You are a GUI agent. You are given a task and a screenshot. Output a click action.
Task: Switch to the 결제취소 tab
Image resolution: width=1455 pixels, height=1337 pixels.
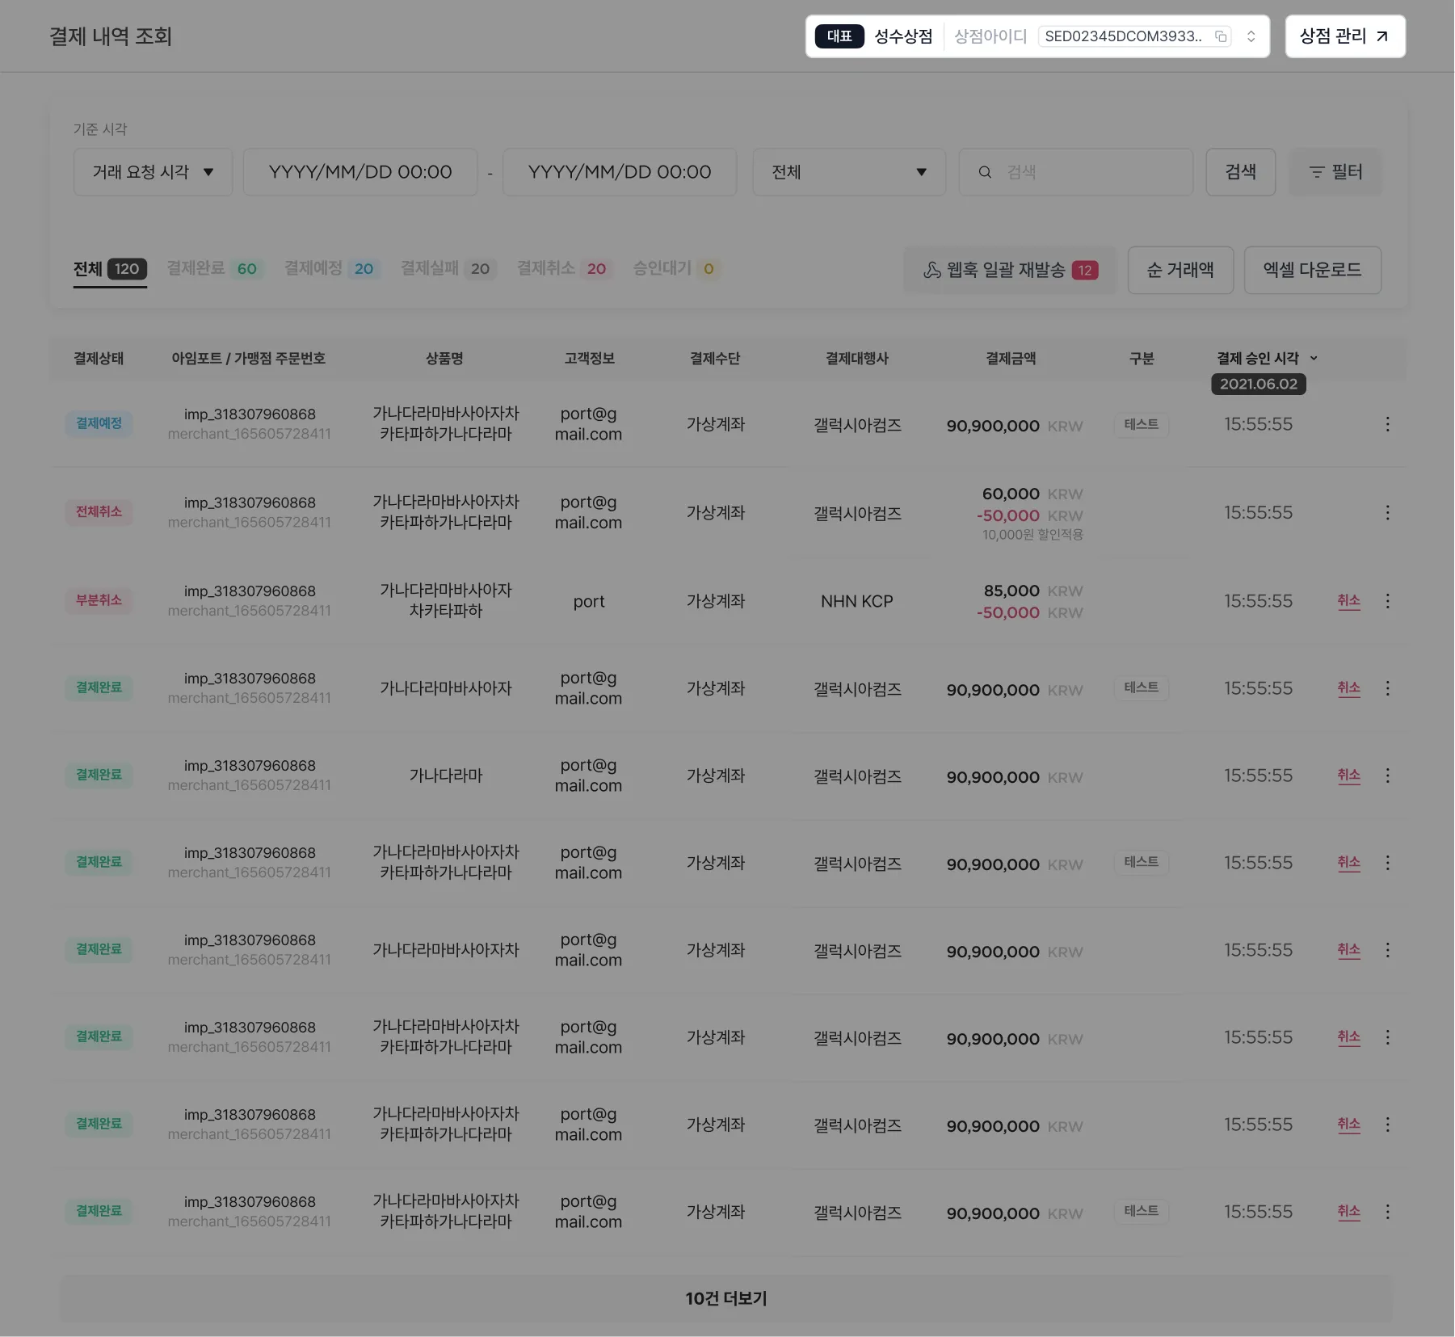pyautogui.click(x=561, y=268)
